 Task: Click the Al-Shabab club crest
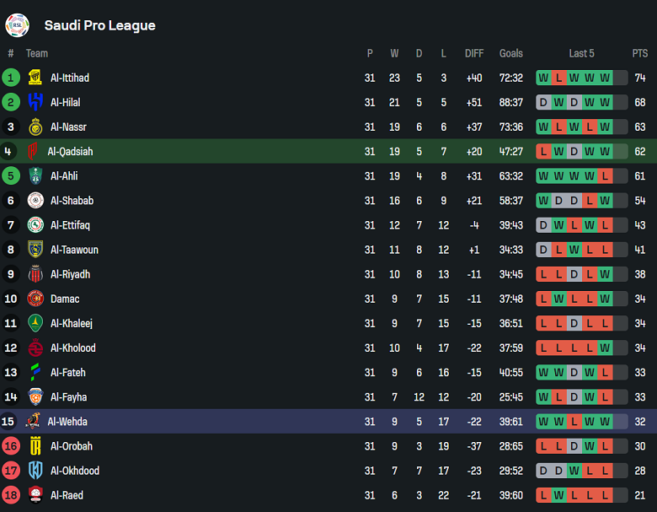[35, 201]
